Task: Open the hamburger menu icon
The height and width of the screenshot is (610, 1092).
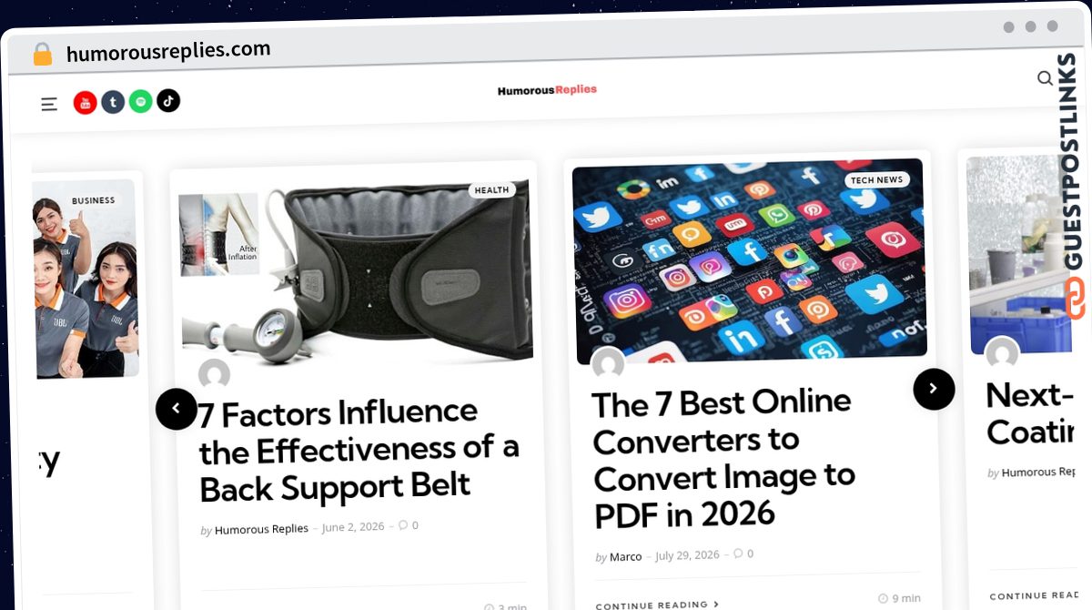Action: [49, 105]
